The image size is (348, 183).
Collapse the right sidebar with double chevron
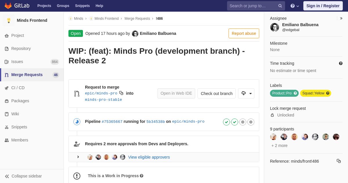[341, 18]
